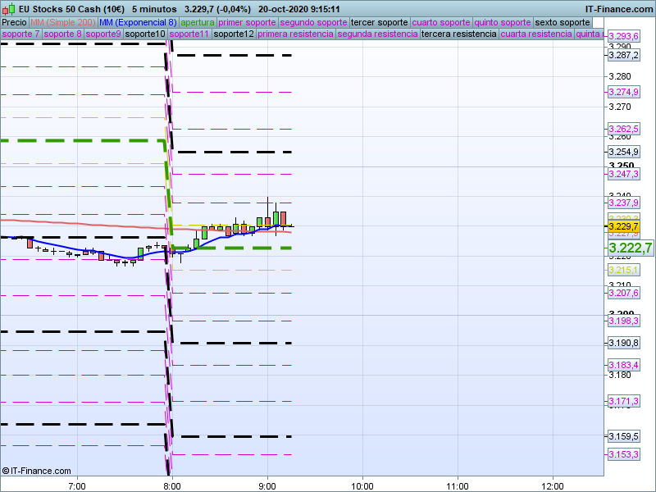Select the apertura indicator label
The image size is (656, 492).
coord(198,23)
